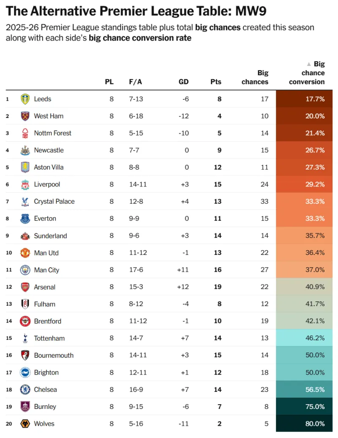This screenshot has width=338, height=438.
Task: Click the Newcastle club crest
Action: point(25,151)
